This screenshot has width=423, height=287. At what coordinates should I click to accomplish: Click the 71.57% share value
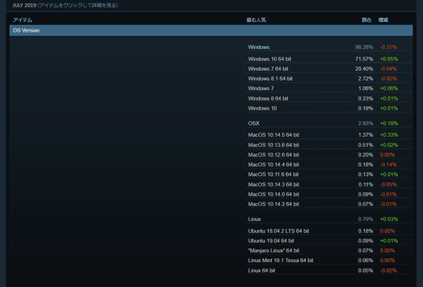point(364,59)
